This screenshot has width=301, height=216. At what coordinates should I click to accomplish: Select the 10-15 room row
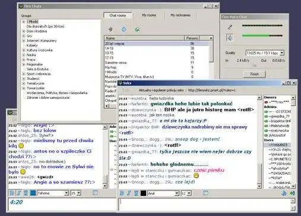point(157,53)
